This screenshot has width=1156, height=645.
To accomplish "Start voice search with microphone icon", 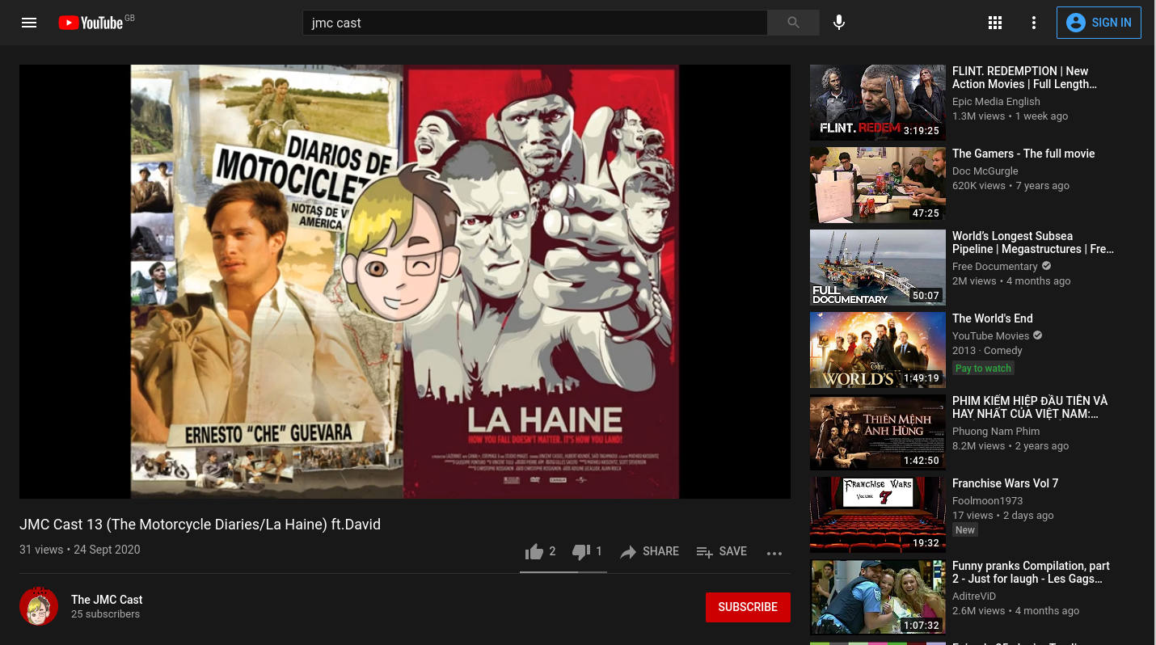I will click(839, 23).
